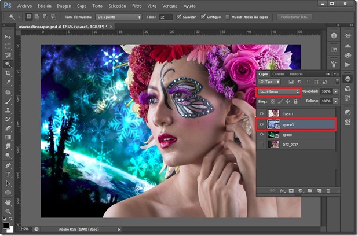Filter by type layers in Capas panel
This screenshot has width=358, height=236.
click(308, 82)
